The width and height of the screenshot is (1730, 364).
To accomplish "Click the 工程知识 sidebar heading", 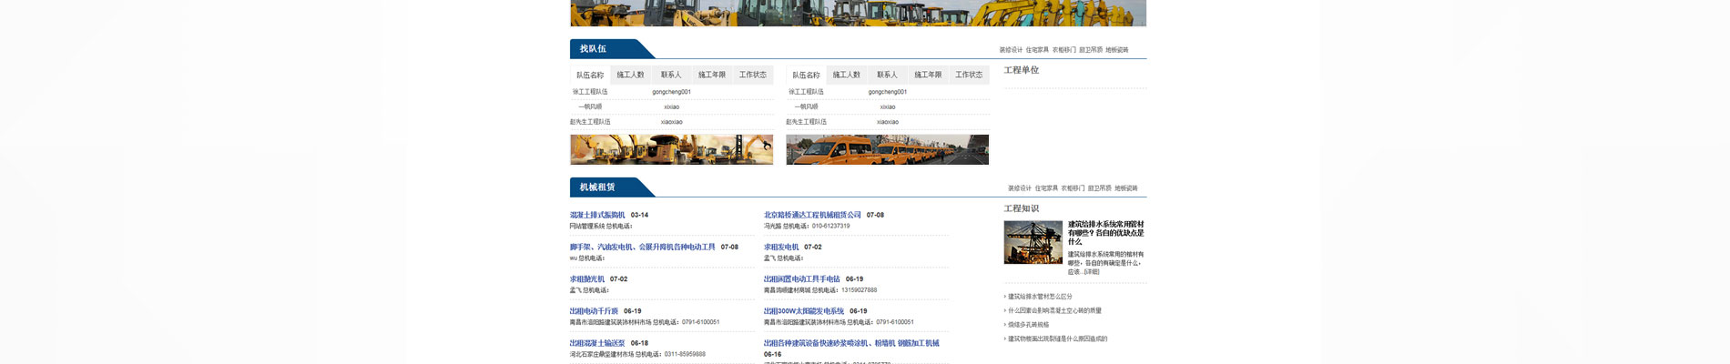I will click(x=1021, y=208).
